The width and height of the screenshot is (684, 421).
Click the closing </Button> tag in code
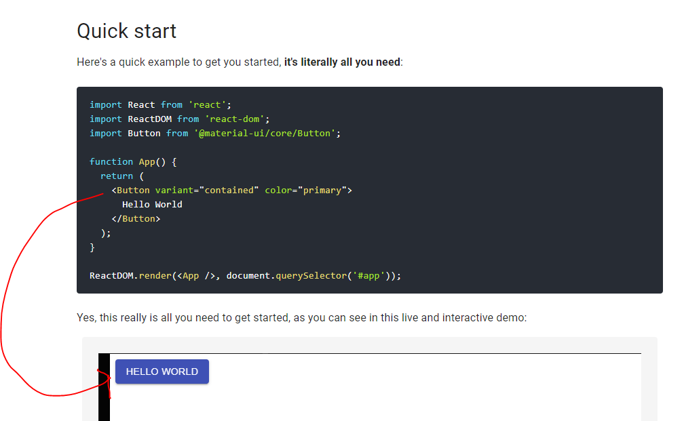coord(136,219)
